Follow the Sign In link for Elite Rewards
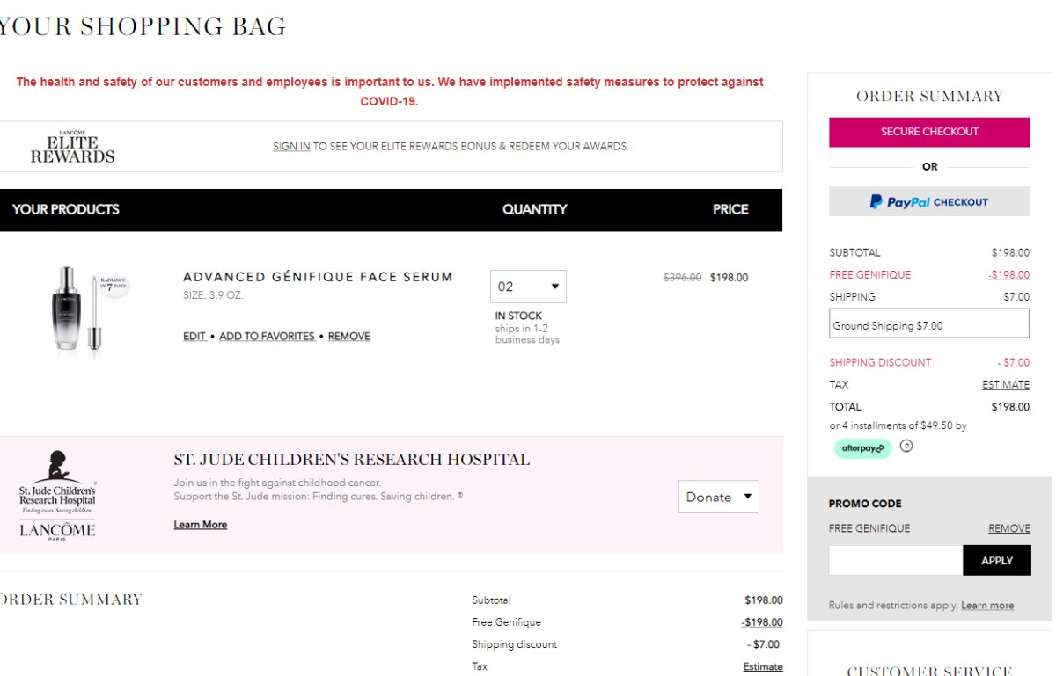The width and height of the screenshot is (1056, 676). [291, 147]
